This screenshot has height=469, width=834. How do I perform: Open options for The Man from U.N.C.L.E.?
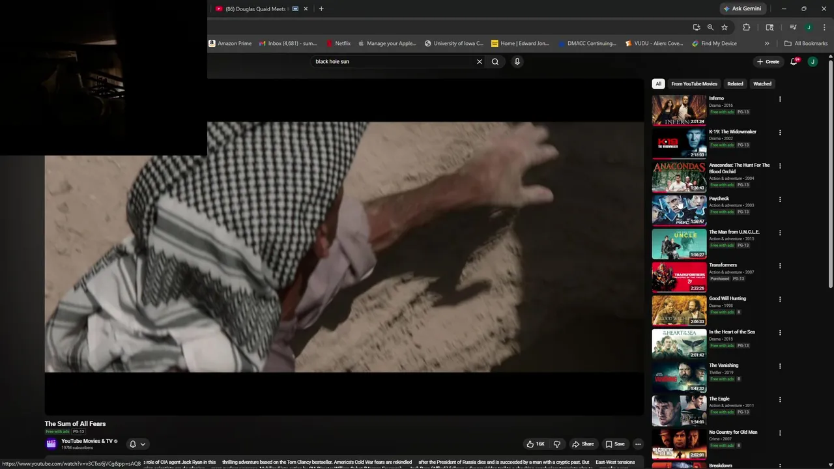[780, 233]
